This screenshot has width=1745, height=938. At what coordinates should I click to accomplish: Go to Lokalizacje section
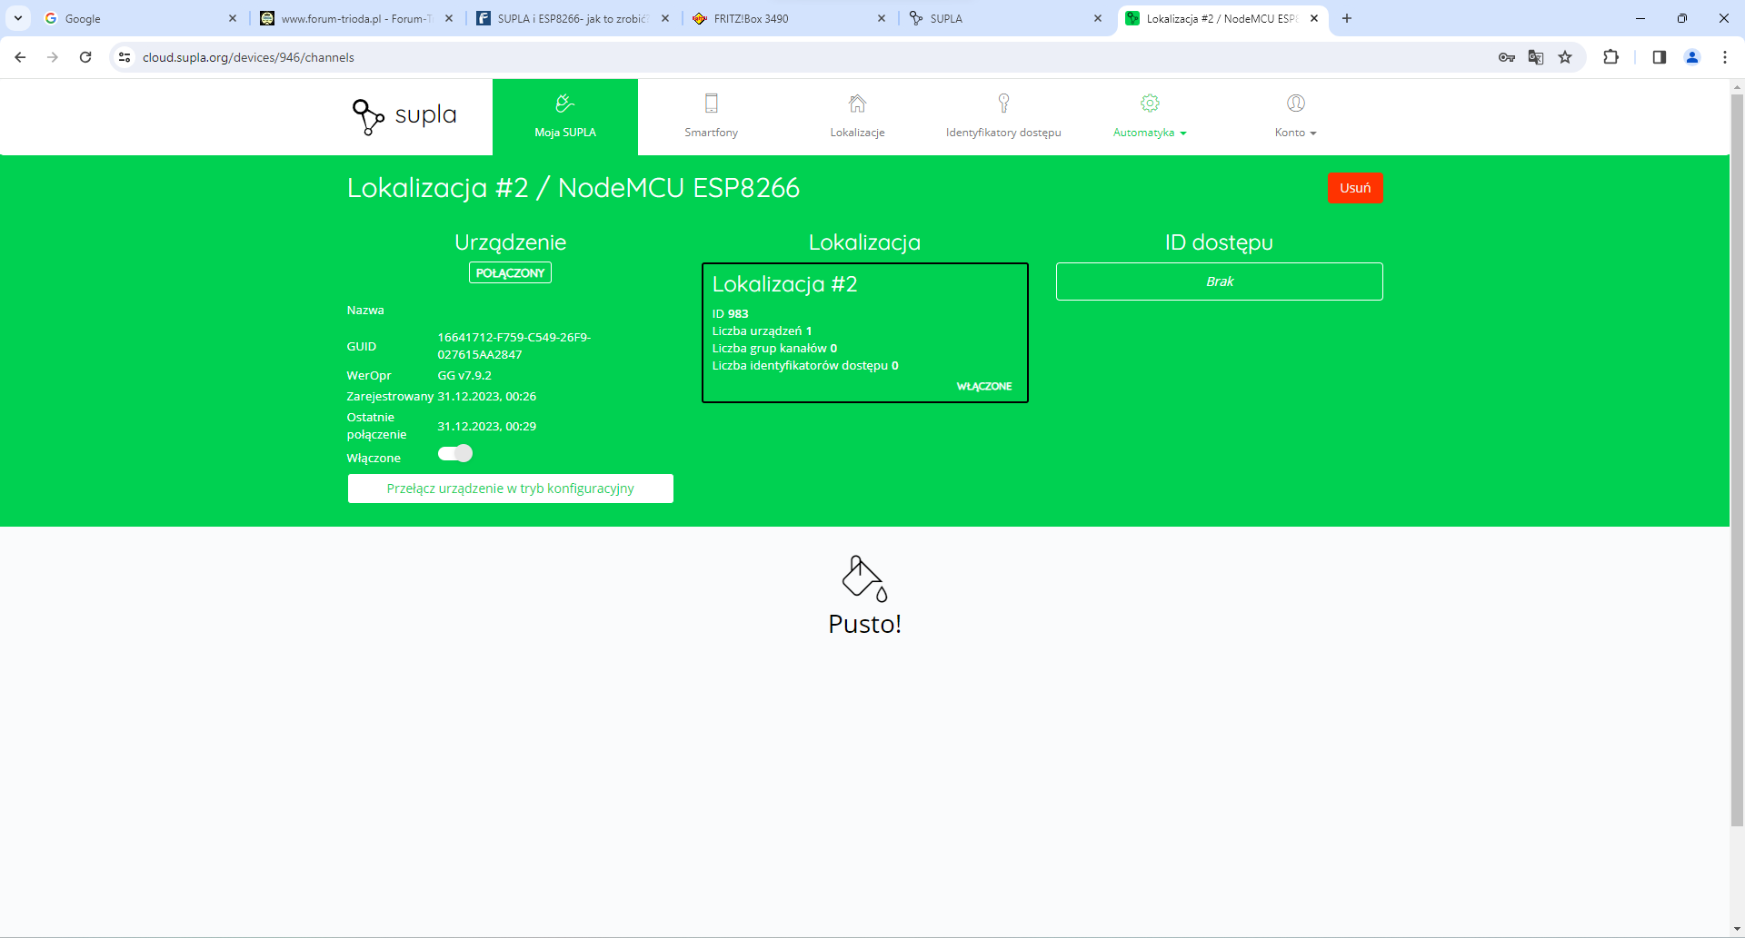[857, 117]
